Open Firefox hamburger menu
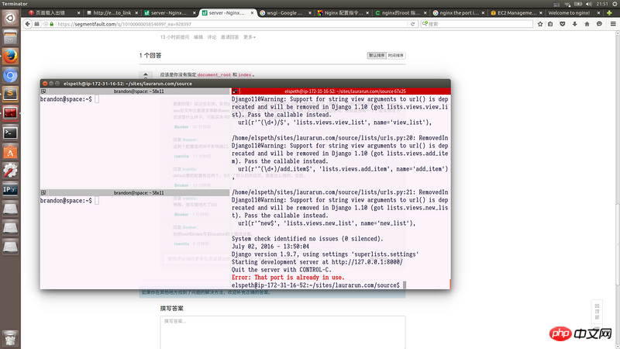The height and width of the screenshot is (349, 620). [x=613, y=24]
